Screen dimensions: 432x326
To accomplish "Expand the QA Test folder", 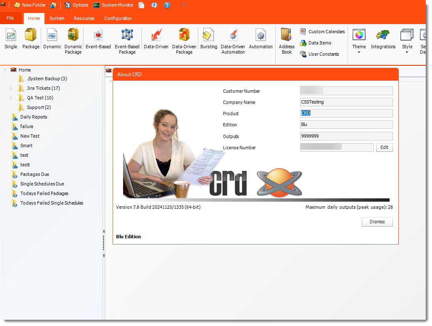I will coord(10,97).
